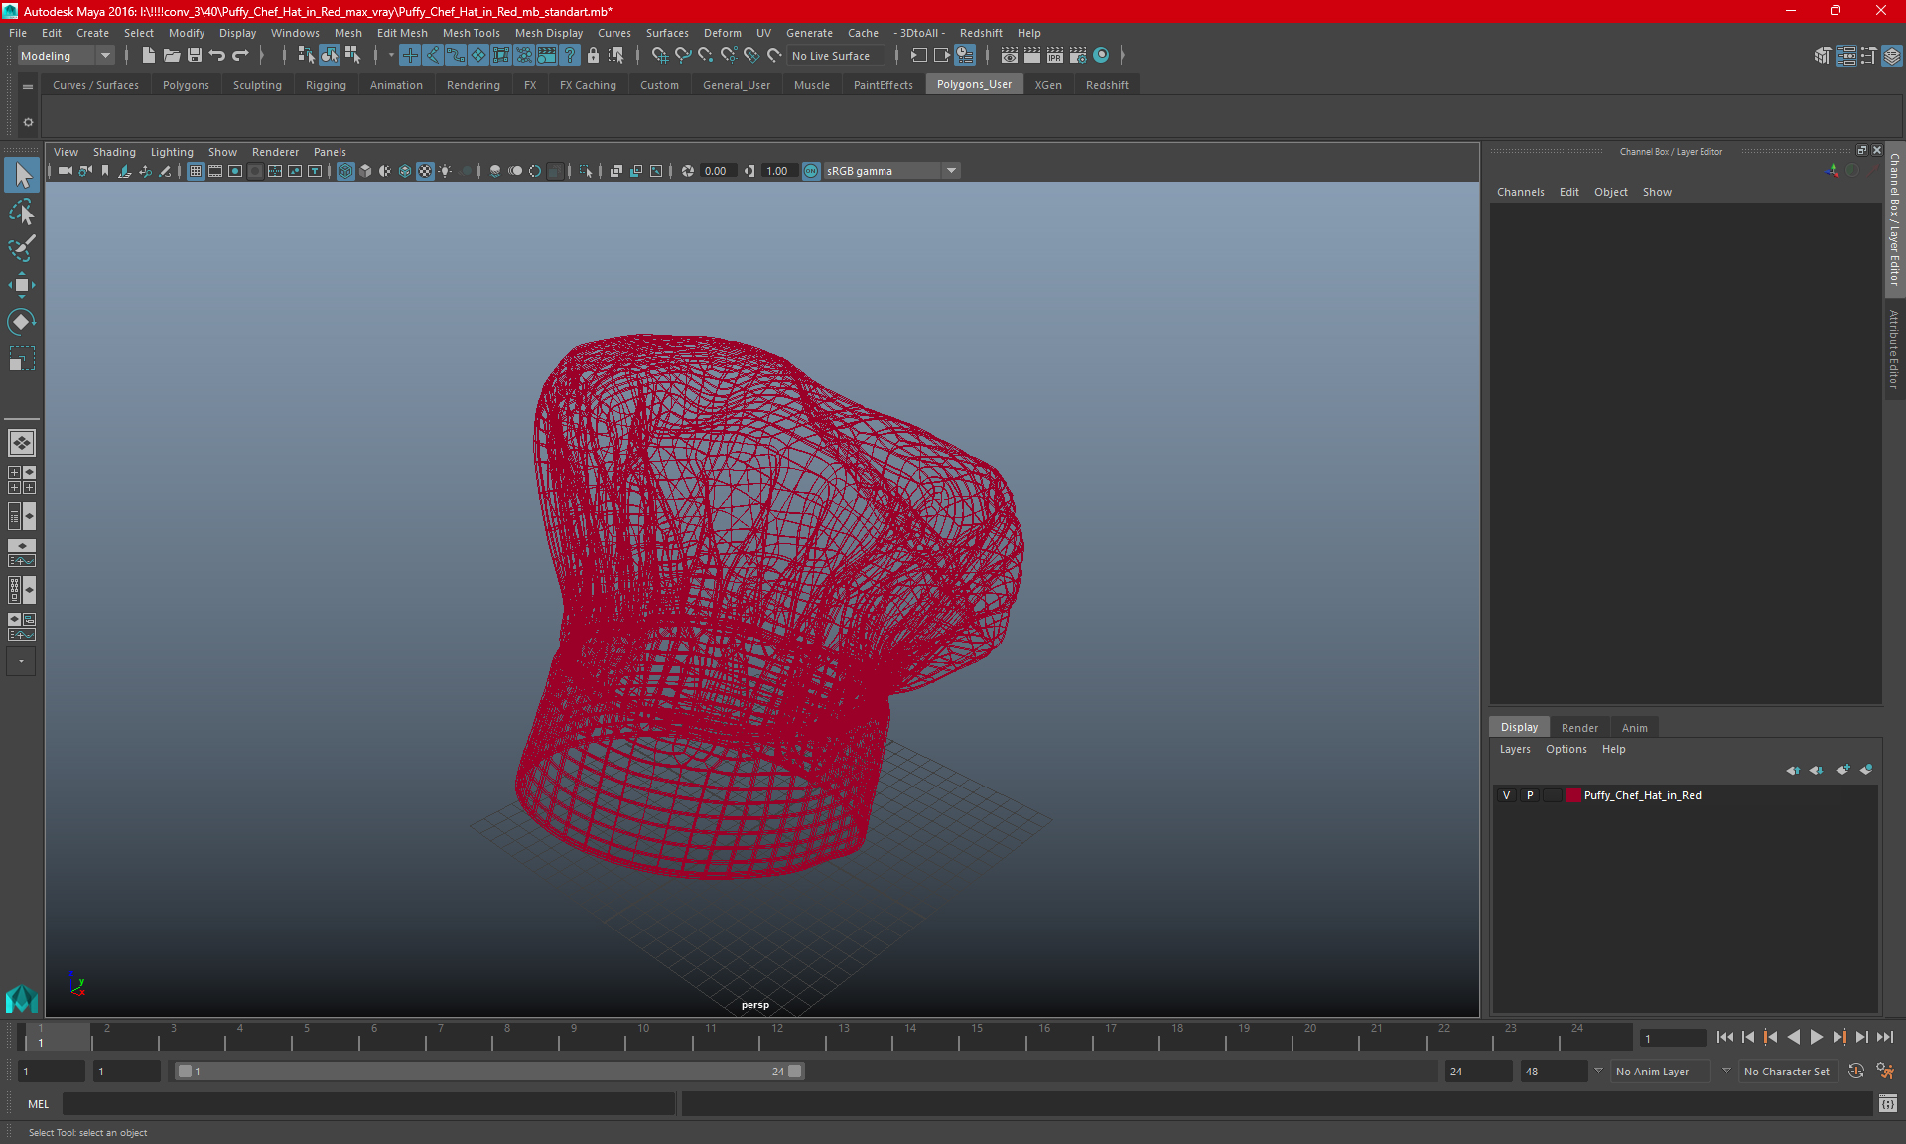The height and width of the screenshot is (1144, 1906).
Task: Switch to the Render layer tab
Action: 1578,728
